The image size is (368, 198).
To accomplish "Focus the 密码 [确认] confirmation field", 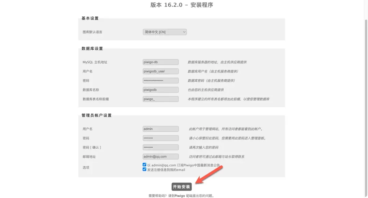I will pyautogui.click(x=160, y=147).
